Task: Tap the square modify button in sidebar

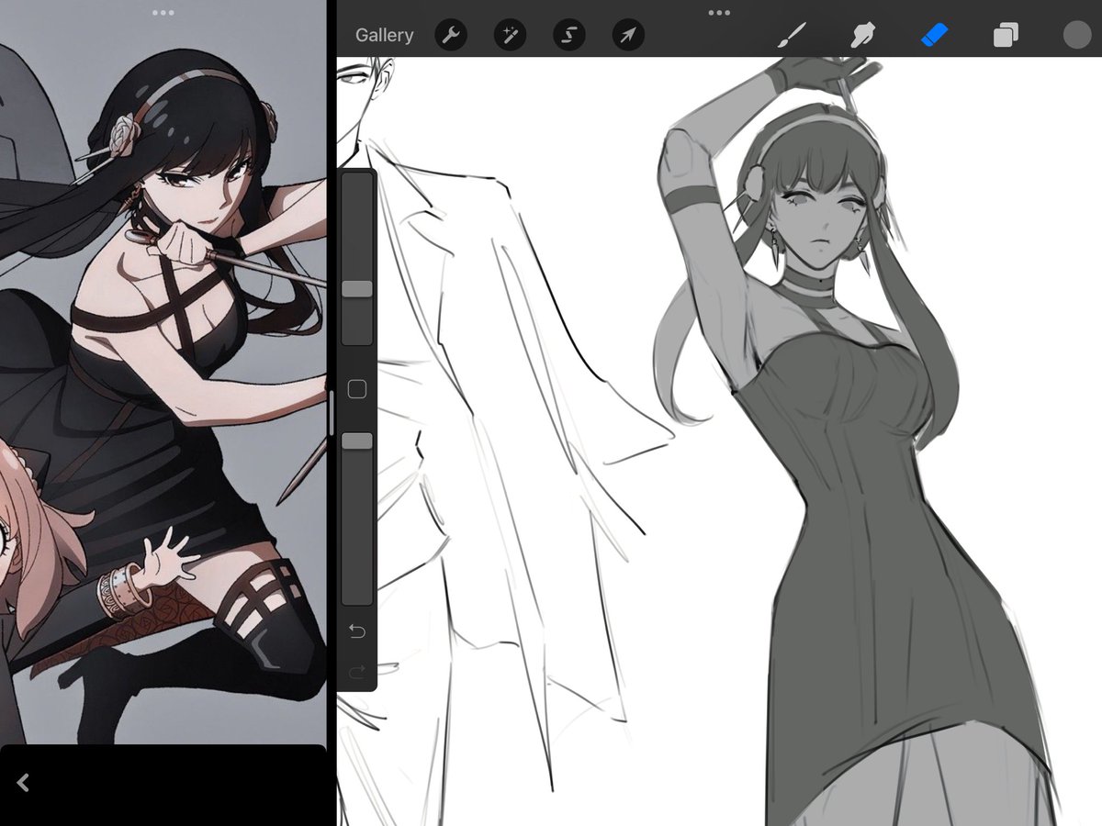Action: tap(357, 390)
